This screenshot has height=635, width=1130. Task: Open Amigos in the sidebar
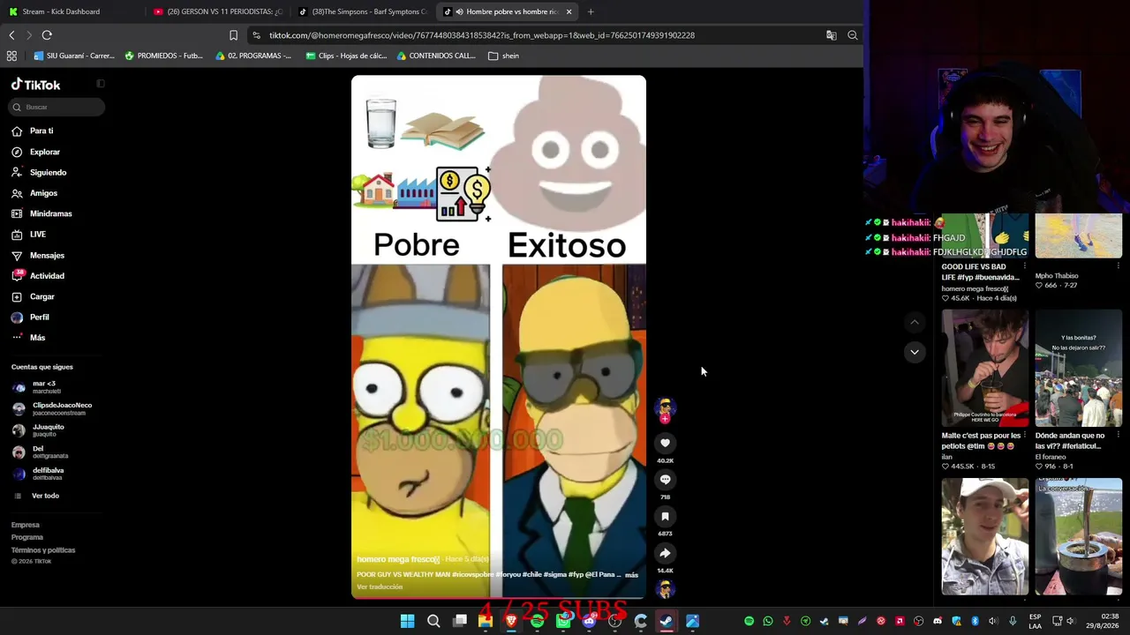[x=34, y=193]
